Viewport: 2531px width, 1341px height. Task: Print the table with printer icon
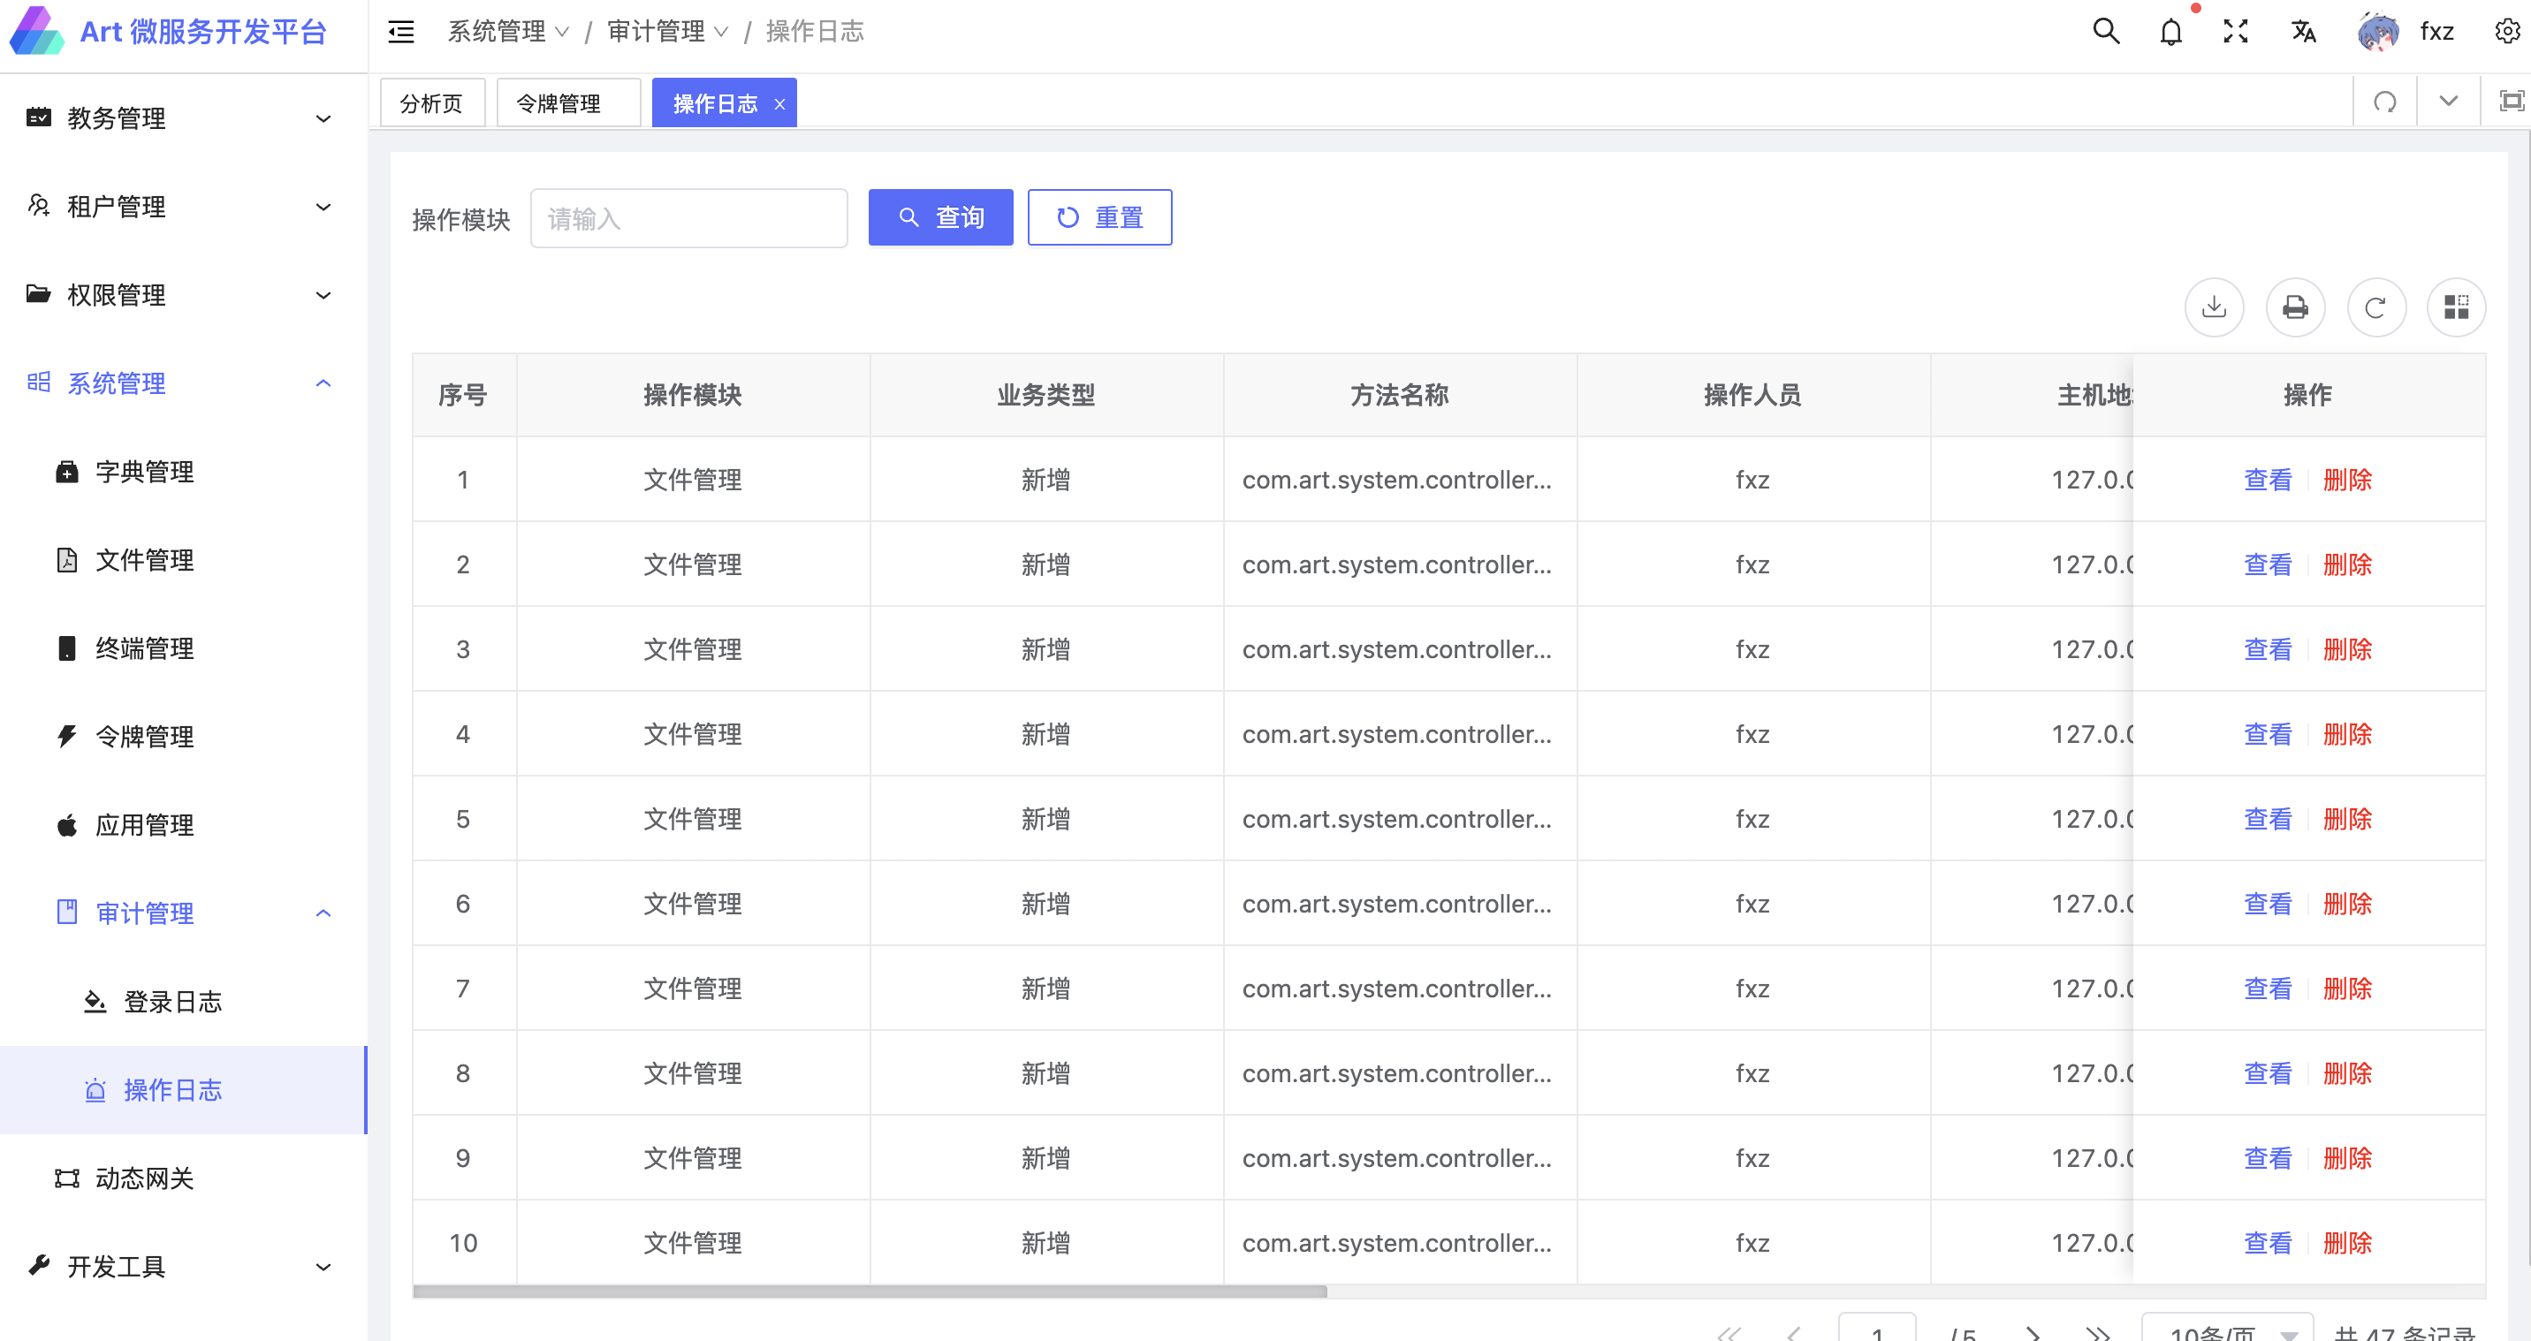[x=2295, y=307]
